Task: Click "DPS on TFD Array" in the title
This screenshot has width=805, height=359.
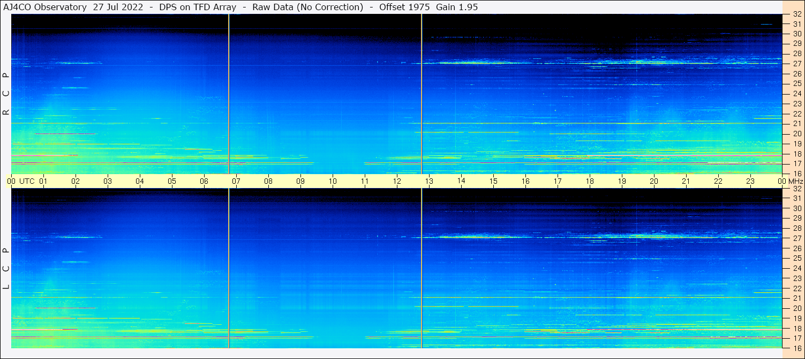Action: click(x=198, y=7)
